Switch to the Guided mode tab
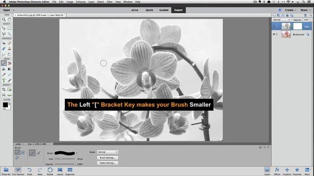 coord(164,10)
